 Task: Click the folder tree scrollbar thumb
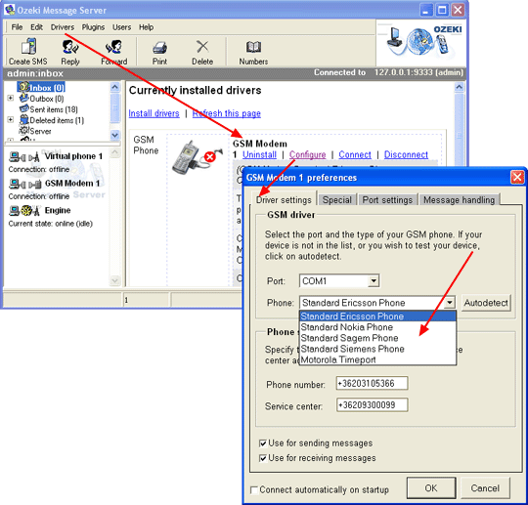[x=114, y=108]
